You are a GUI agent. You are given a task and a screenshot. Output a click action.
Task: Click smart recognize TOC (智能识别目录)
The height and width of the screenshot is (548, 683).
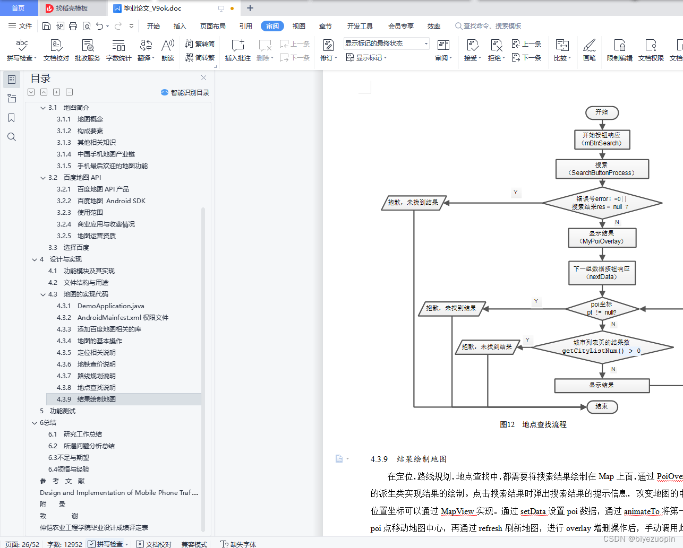[185, 92]
